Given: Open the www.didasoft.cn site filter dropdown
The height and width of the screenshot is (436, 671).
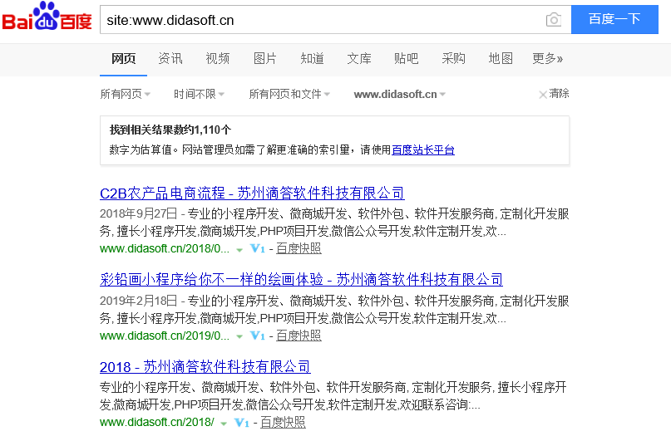Looking at the screenshot, I should [x=400, y=94].
